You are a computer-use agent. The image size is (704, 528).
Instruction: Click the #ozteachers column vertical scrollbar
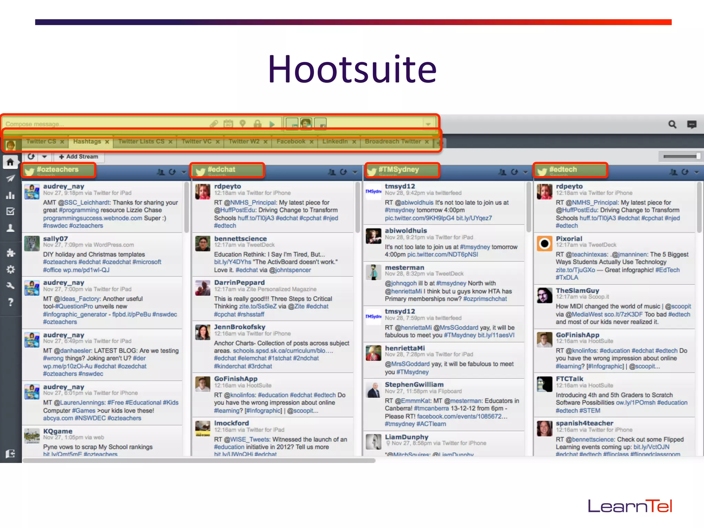[186, 207]
